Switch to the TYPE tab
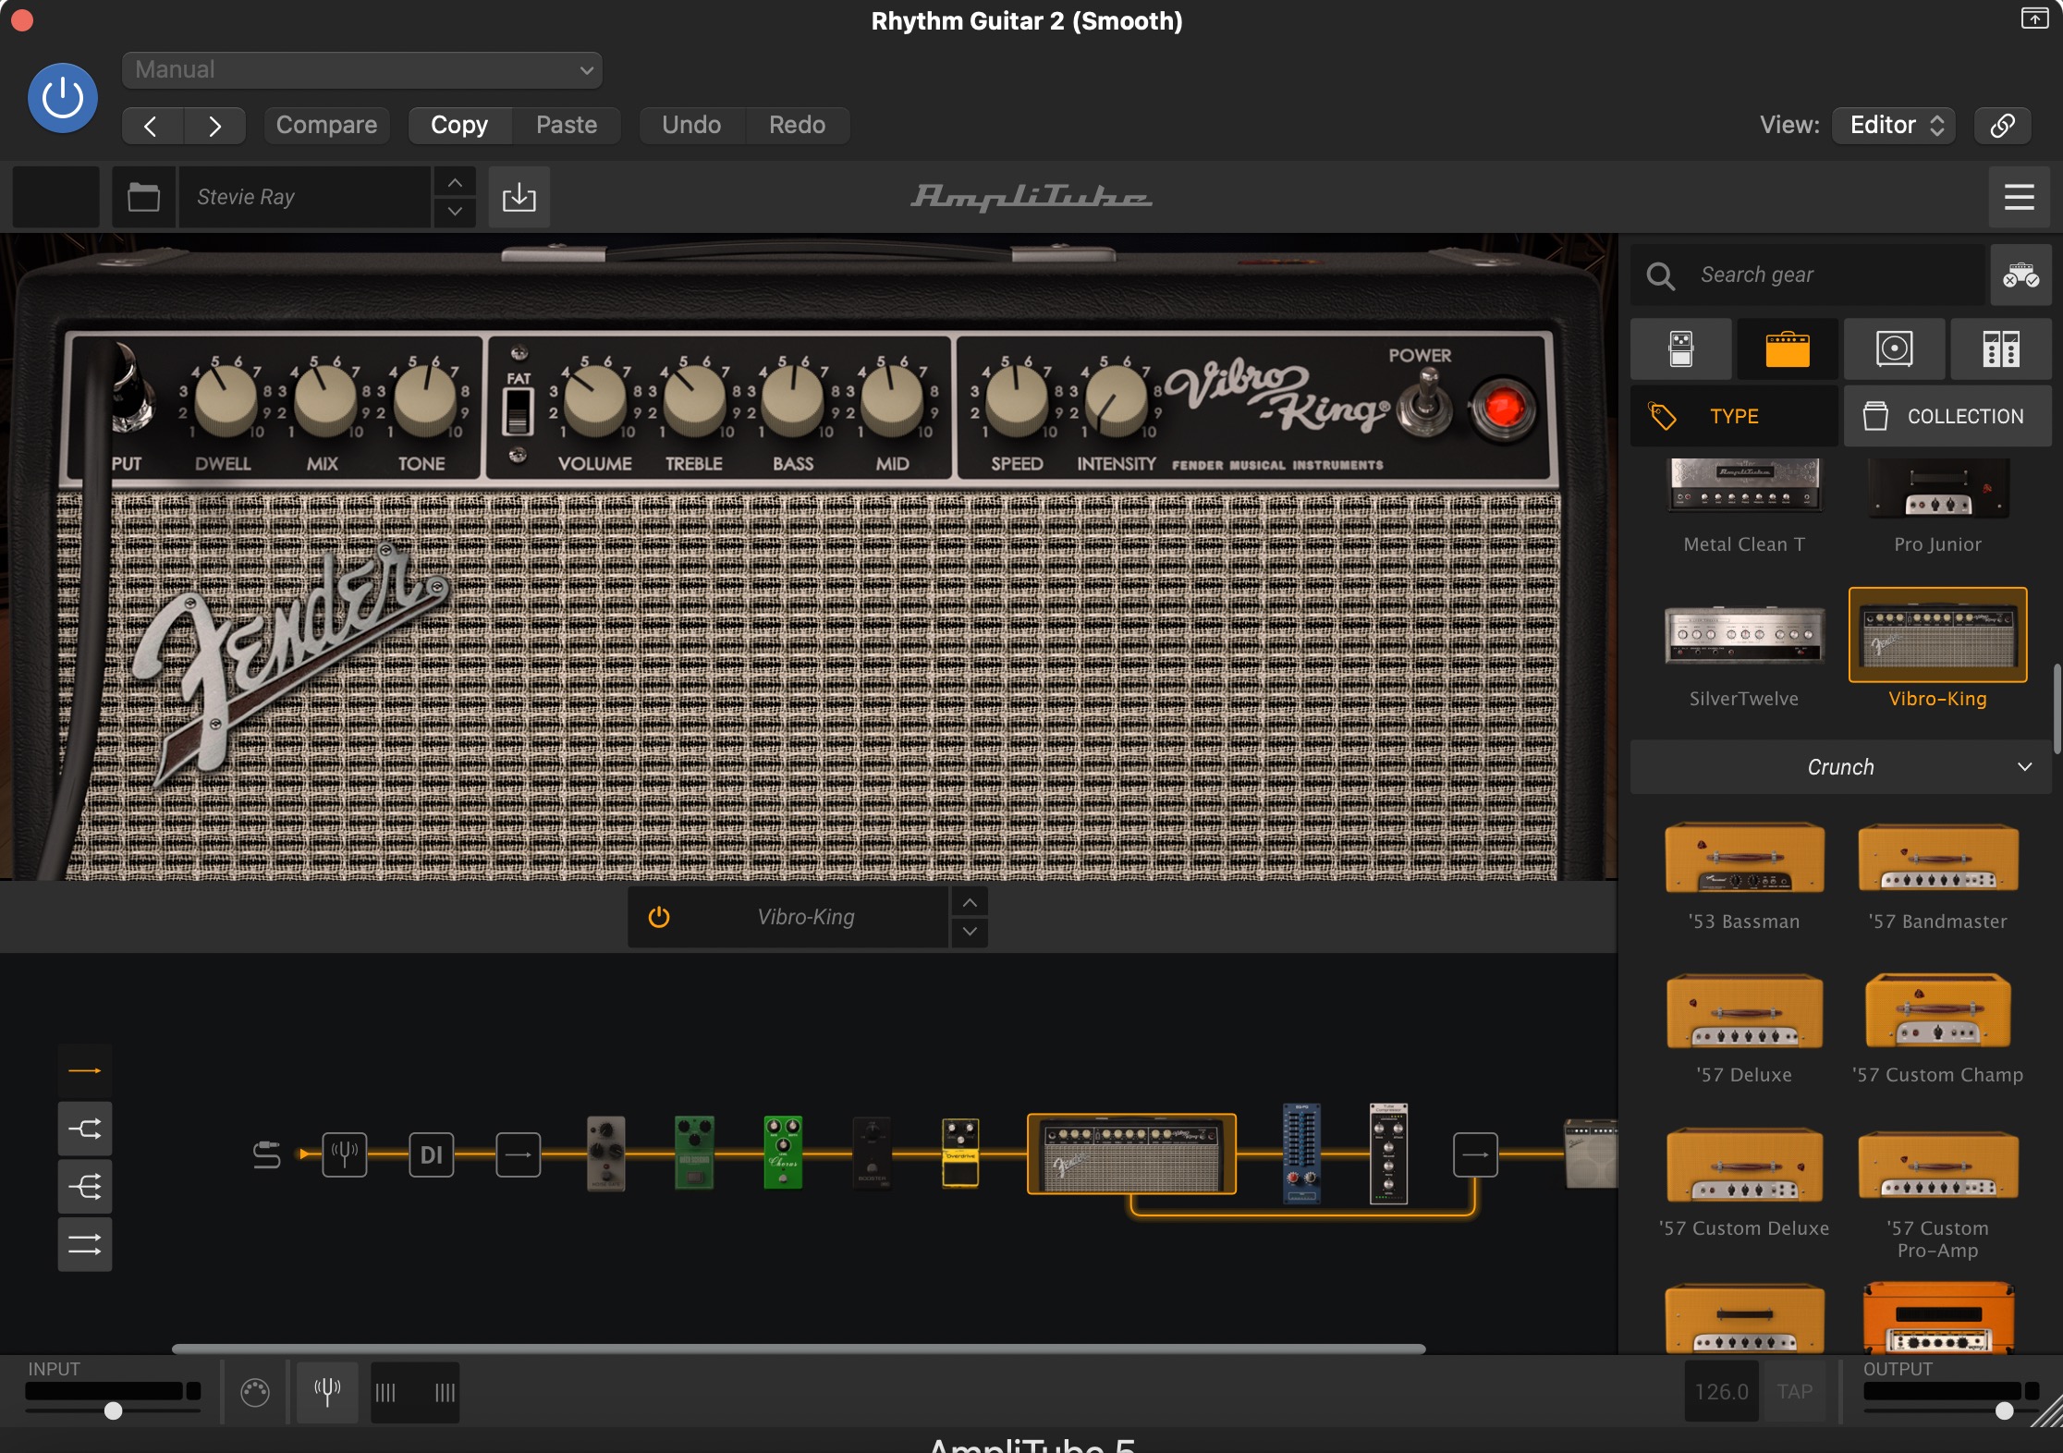This screenshot has width=2063, height=1453. [x=1734, y=416]
